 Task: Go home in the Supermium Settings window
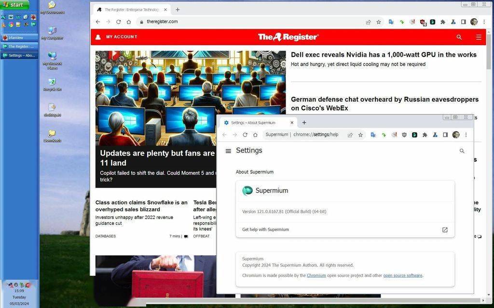[x=255, y=135]
